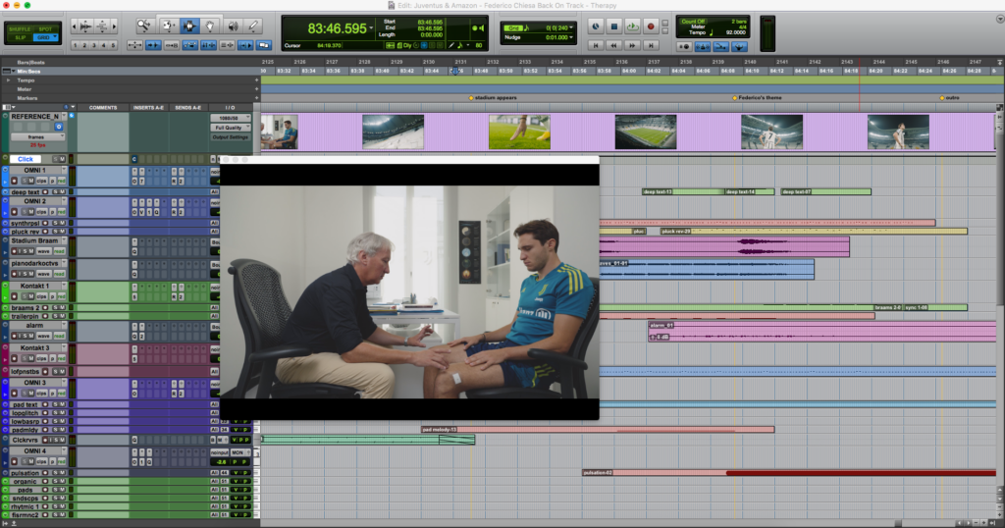Screen dimensions: 1005x528
Task: Pick the Pencil tool
Action: [253, 26]
